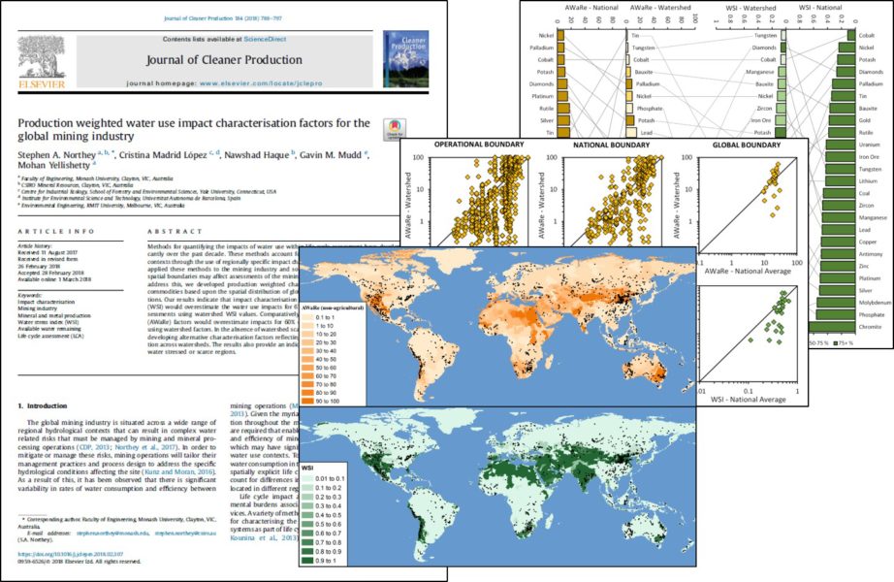Viewport: 894px width, 582px height.
Task: Click the 'AWaRe - Watershed' column header
Action: [660, 8]
